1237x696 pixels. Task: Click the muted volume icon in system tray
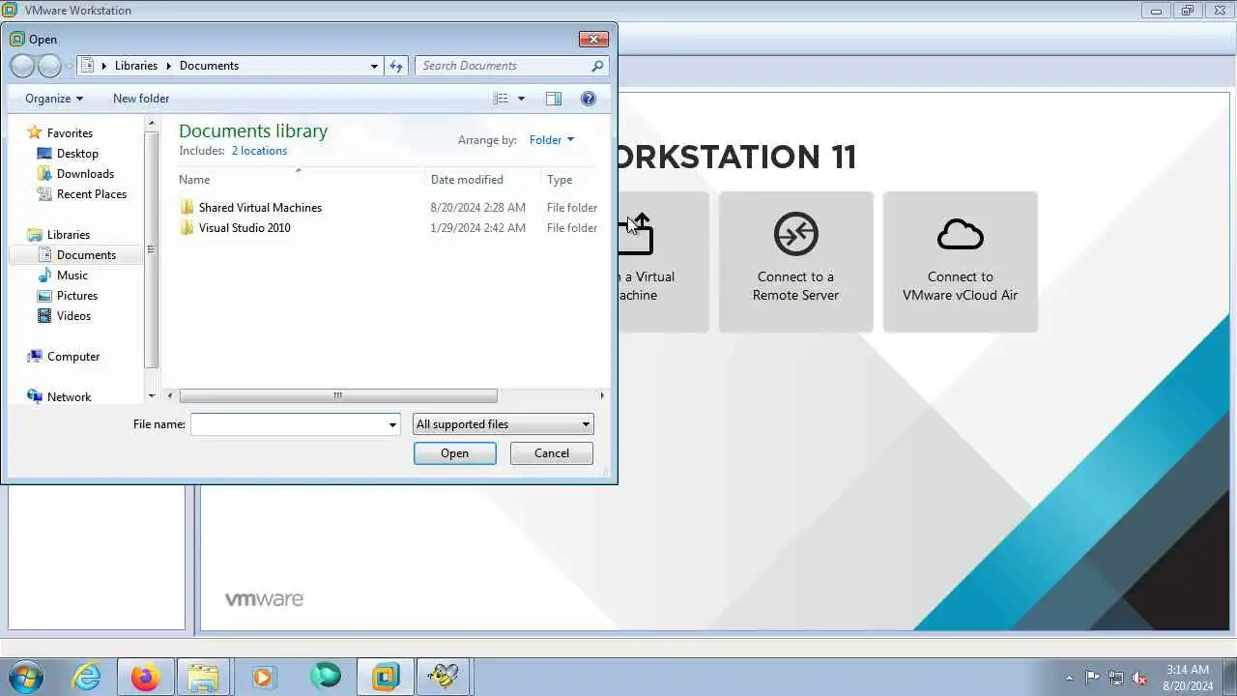pyautogui.click(x=1139, y=679)
